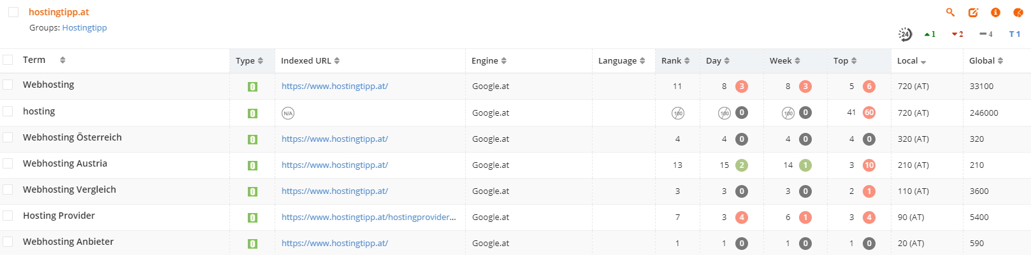The height and width of the screenshot is (255, 1031).
Task: Open the Hostingtipp group link
Action: pos(84,28)
